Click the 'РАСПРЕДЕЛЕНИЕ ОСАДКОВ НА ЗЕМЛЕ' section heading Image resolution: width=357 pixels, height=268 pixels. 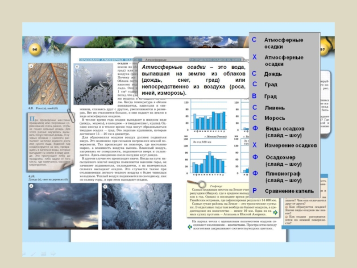click(x=215, y=60)
